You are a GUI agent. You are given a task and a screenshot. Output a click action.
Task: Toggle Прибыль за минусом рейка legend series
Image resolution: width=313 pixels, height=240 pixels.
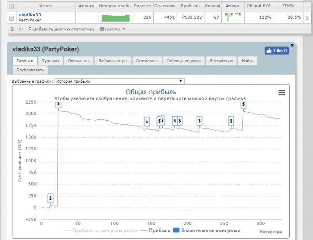pyautogui.click(x=101, y=231)
